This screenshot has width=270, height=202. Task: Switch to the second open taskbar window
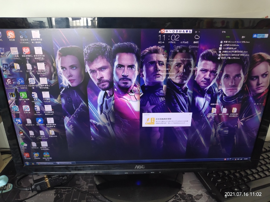coord(66,163)
